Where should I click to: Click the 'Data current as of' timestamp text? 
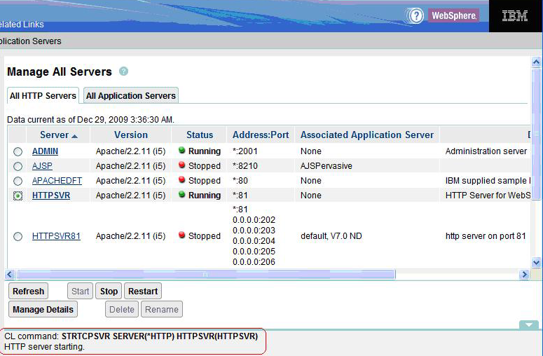tap(90, 119)
